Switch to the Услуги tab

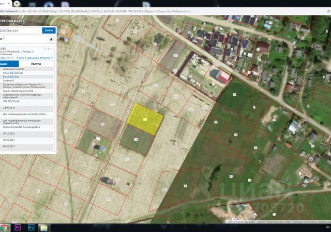(36, 64)
